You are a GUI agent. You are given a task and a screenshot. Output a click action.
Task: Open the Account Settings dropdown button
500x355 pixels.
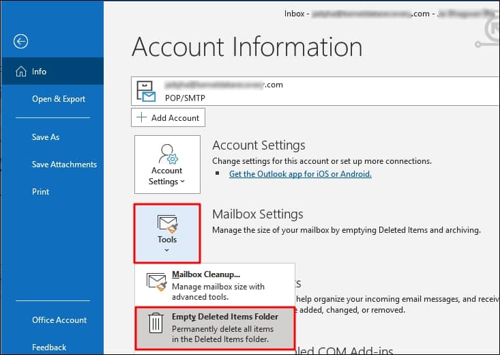(x=167, y=165)
